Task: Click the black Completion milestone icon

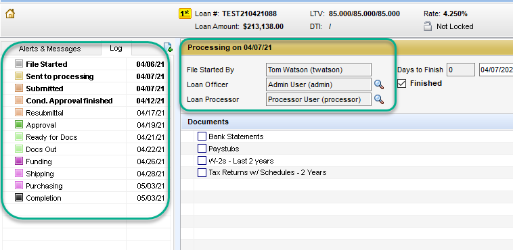Action: [x=19, y=198]
